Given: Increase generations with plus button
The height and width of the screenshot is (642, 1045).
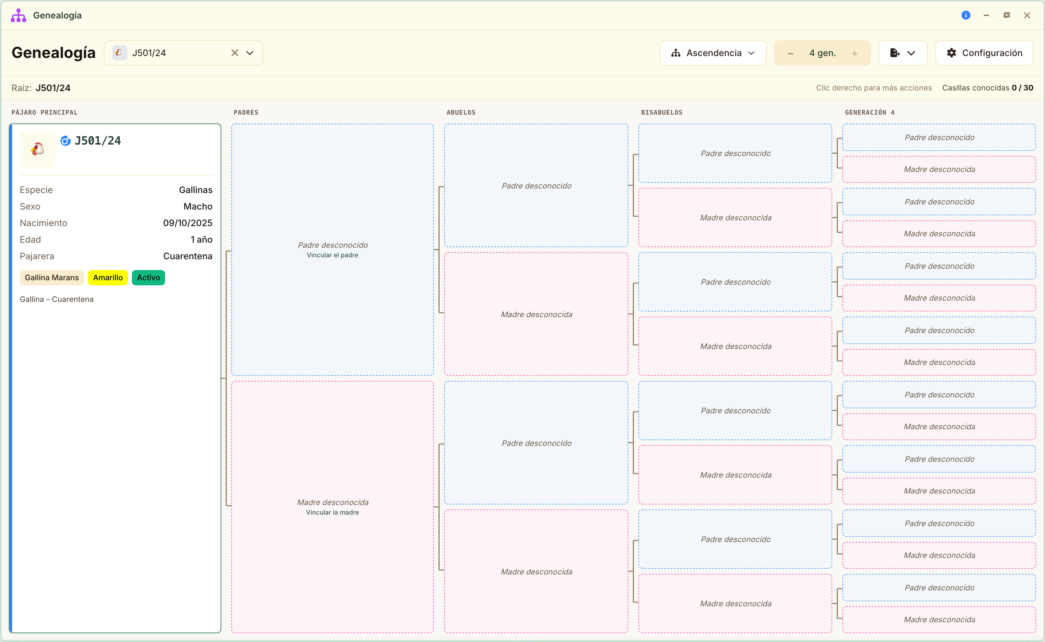Looking at the screenshot, I should coord(854,53).
